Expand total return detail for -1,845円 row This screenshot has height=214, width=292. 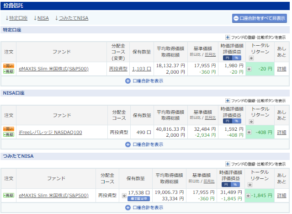[x=248, y=196]
